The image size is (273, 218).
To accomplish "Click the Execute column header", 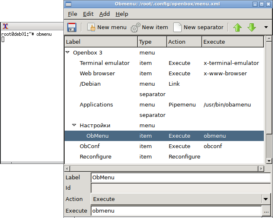I will pos(233,42).
